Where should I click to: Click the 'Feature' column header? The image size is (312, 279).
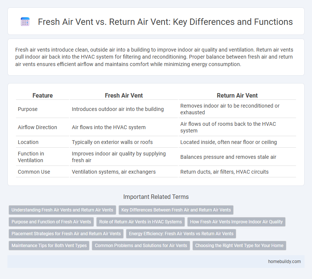tap(42, 95)
